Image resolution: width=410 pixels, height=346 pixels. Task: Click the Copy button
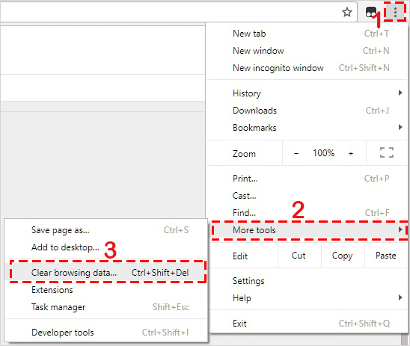[x=343, y=256]
